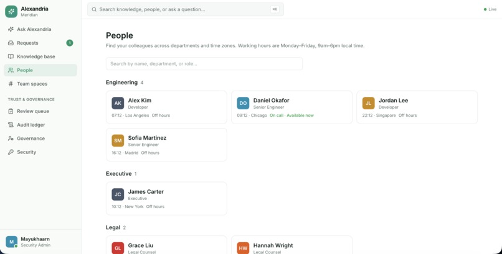Image resolution: width=502 pixels, height=254 pixels.
Task: Click the AK avatar of Alex Kim
Action: [118, 103]
